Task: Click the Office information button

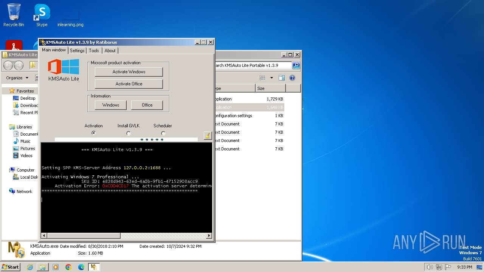Action: point(147,105)
